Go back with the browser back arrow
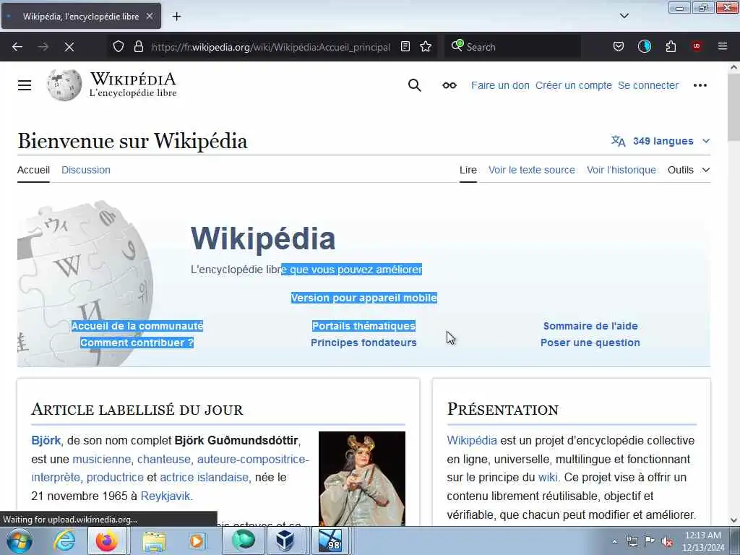 coord(17,47)
